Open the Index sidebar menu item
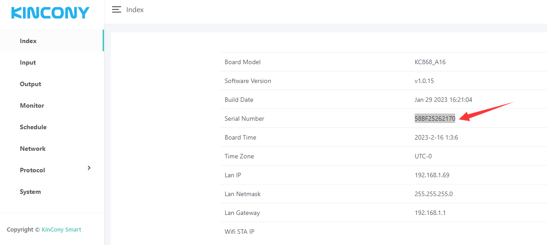The image size is (547, 245). [28, 41]
